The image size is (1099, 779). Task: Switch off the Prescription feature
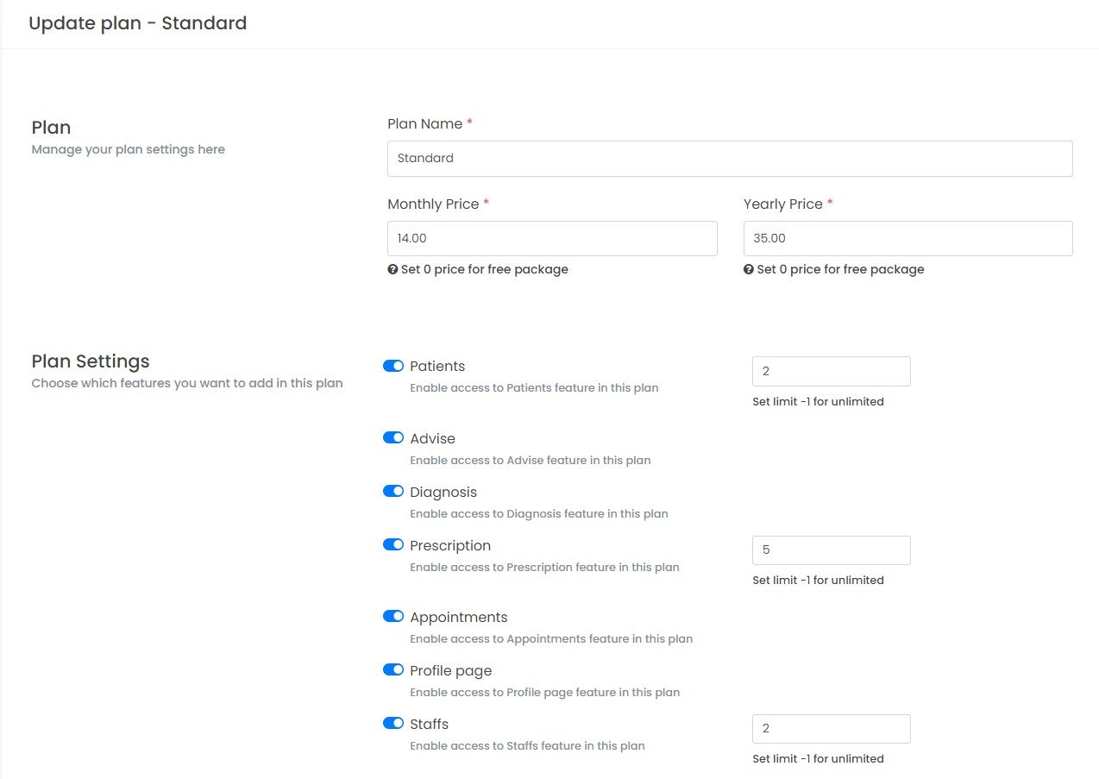pos(393,544)
